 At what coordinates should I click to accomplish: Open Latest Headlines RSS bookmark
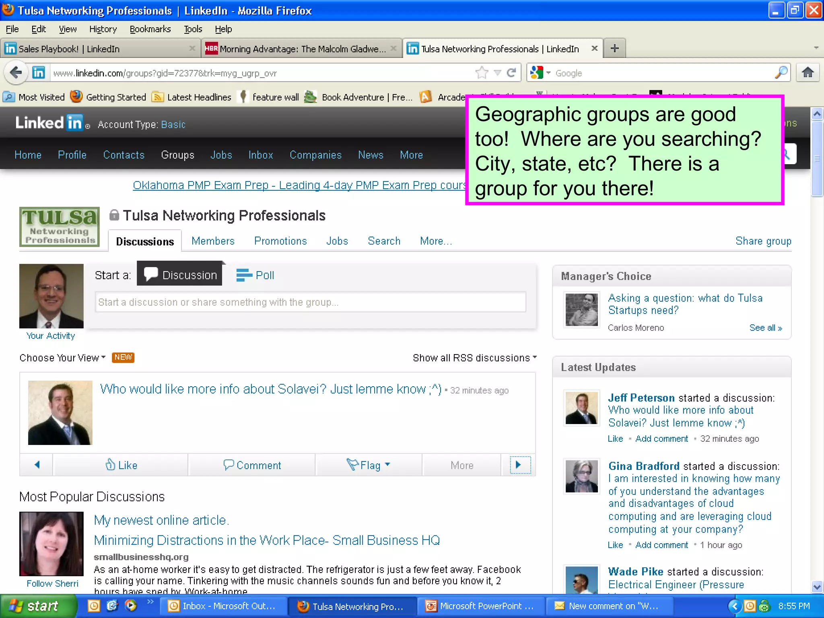coord(192,97)
